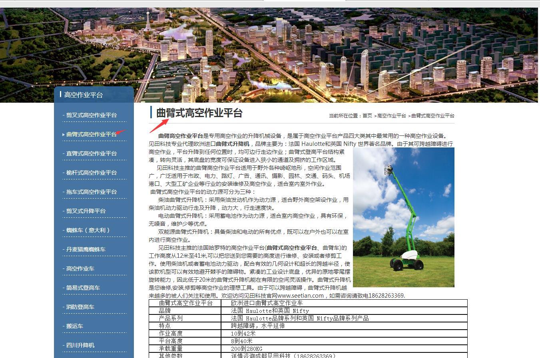
Task: Click phone number 18628263369 in paragraph
Action: (386, 296)
